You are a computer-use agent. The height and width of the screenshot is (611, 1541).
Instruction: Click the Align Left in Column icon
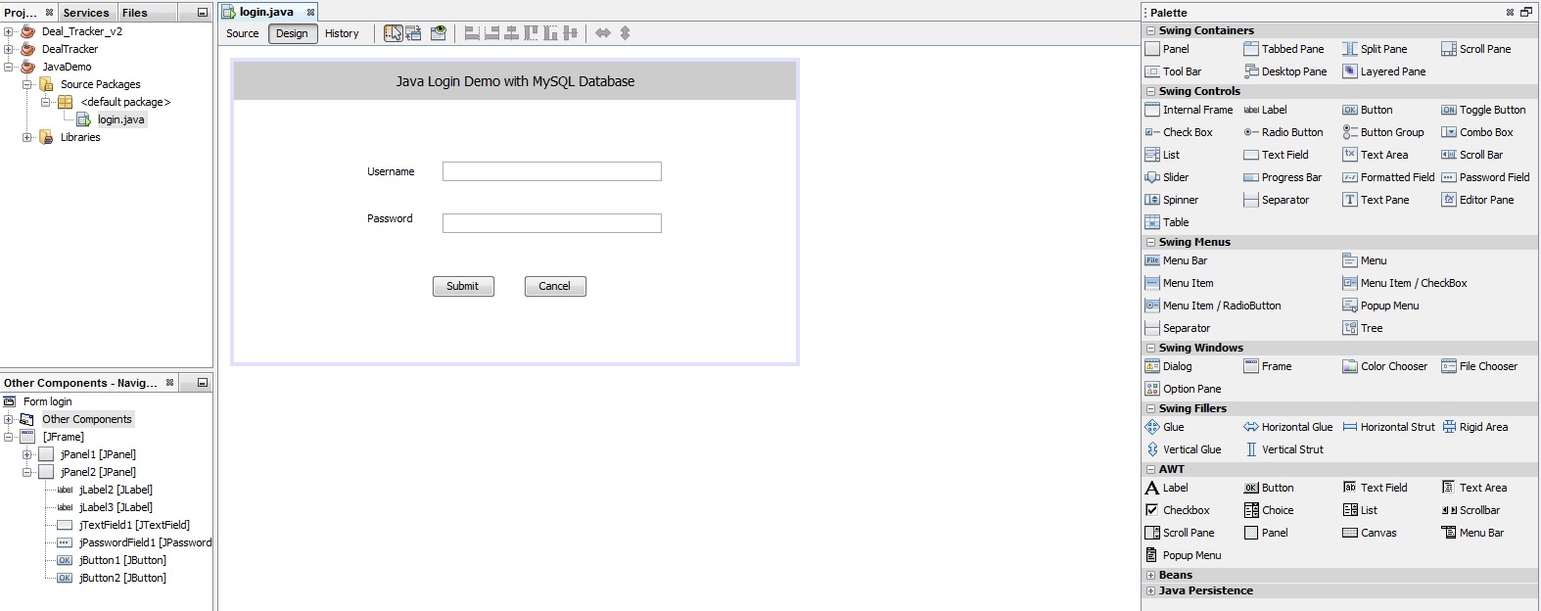(x=472, y=33)
